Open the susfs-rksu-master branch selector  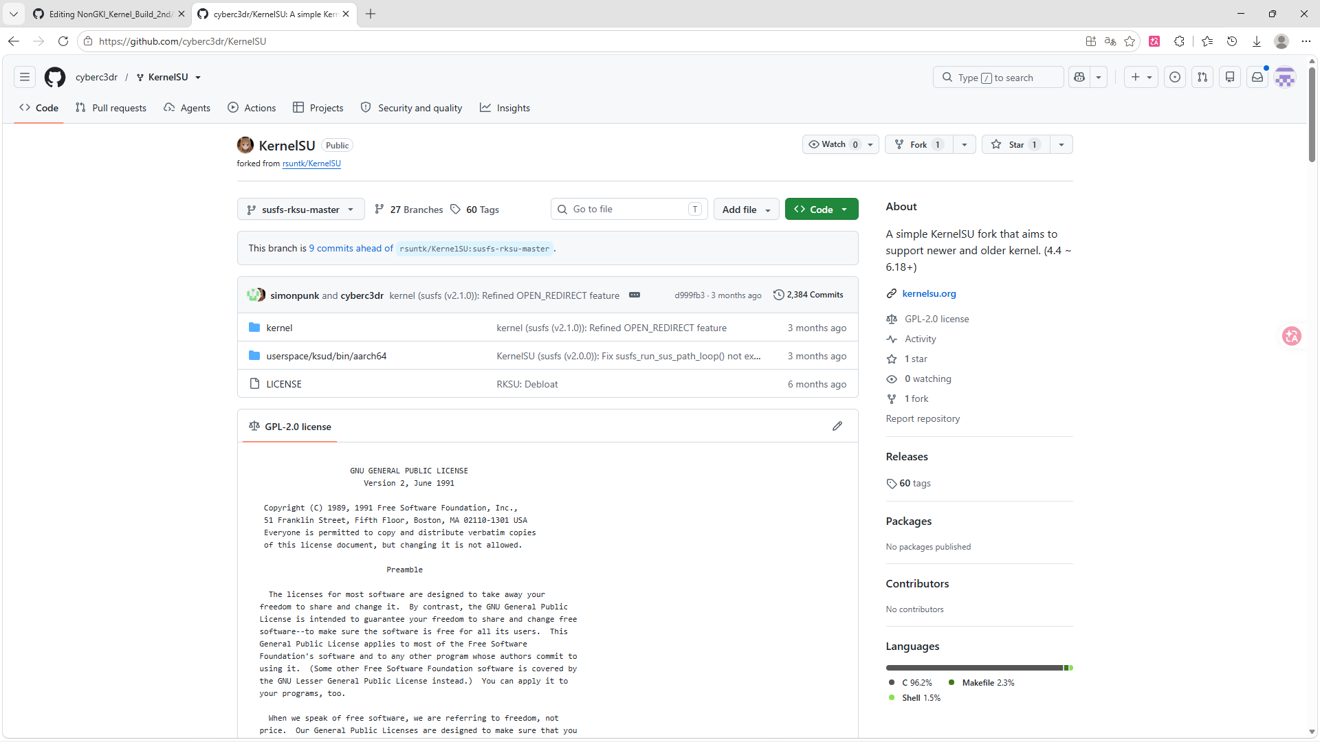300,210
